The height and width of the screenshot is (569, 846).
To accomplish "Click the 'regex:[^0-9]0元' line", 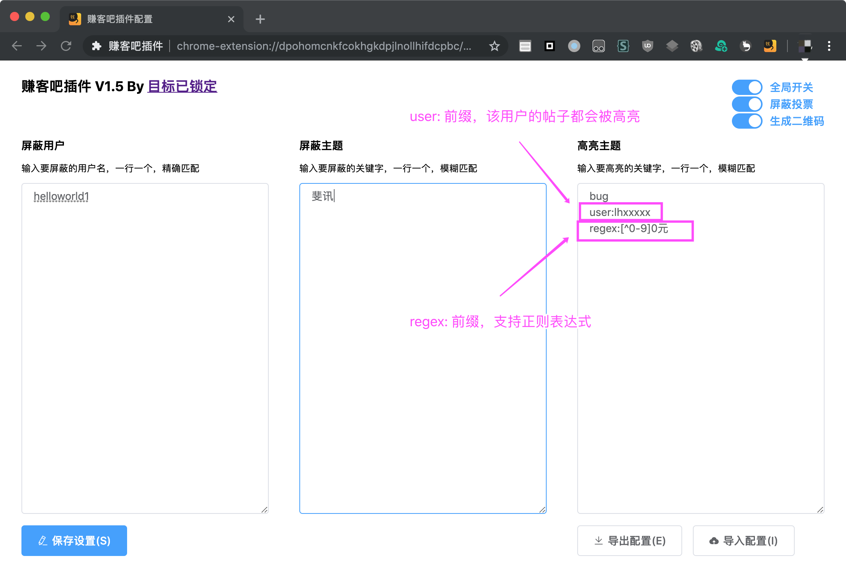I will [x=629, y=229].
